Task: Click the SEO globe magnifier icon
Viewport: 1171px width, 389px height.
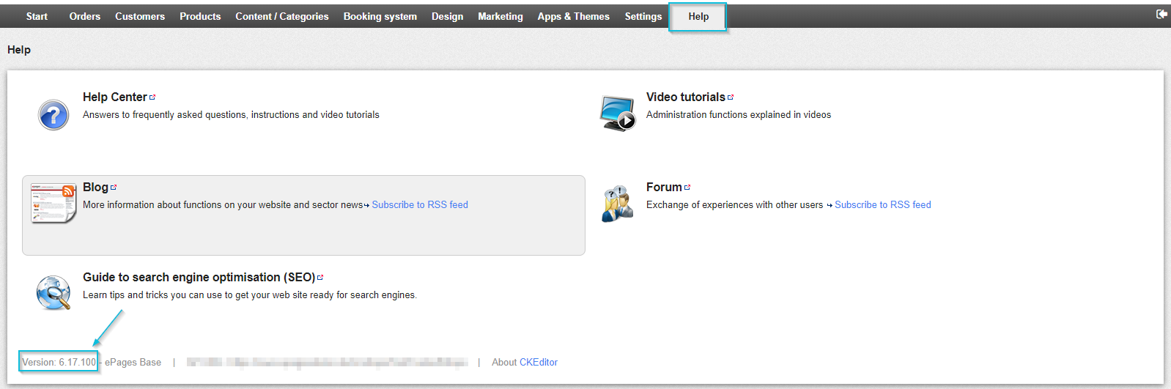Action: click(53, 293)
